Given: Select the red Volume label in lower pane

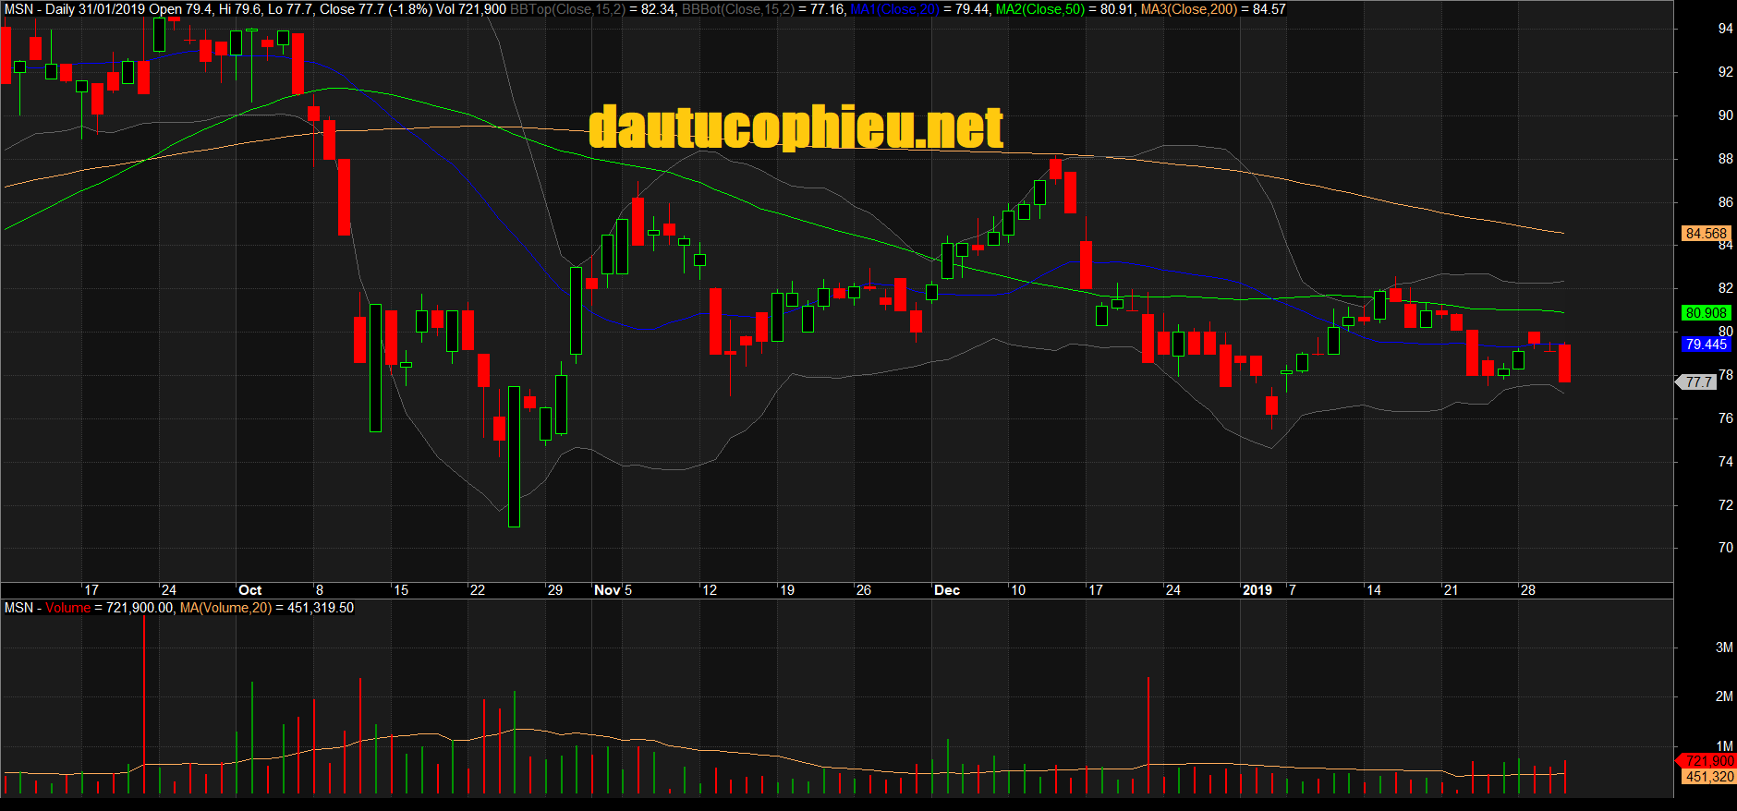Looking at the screenshot, I should 68,608.
